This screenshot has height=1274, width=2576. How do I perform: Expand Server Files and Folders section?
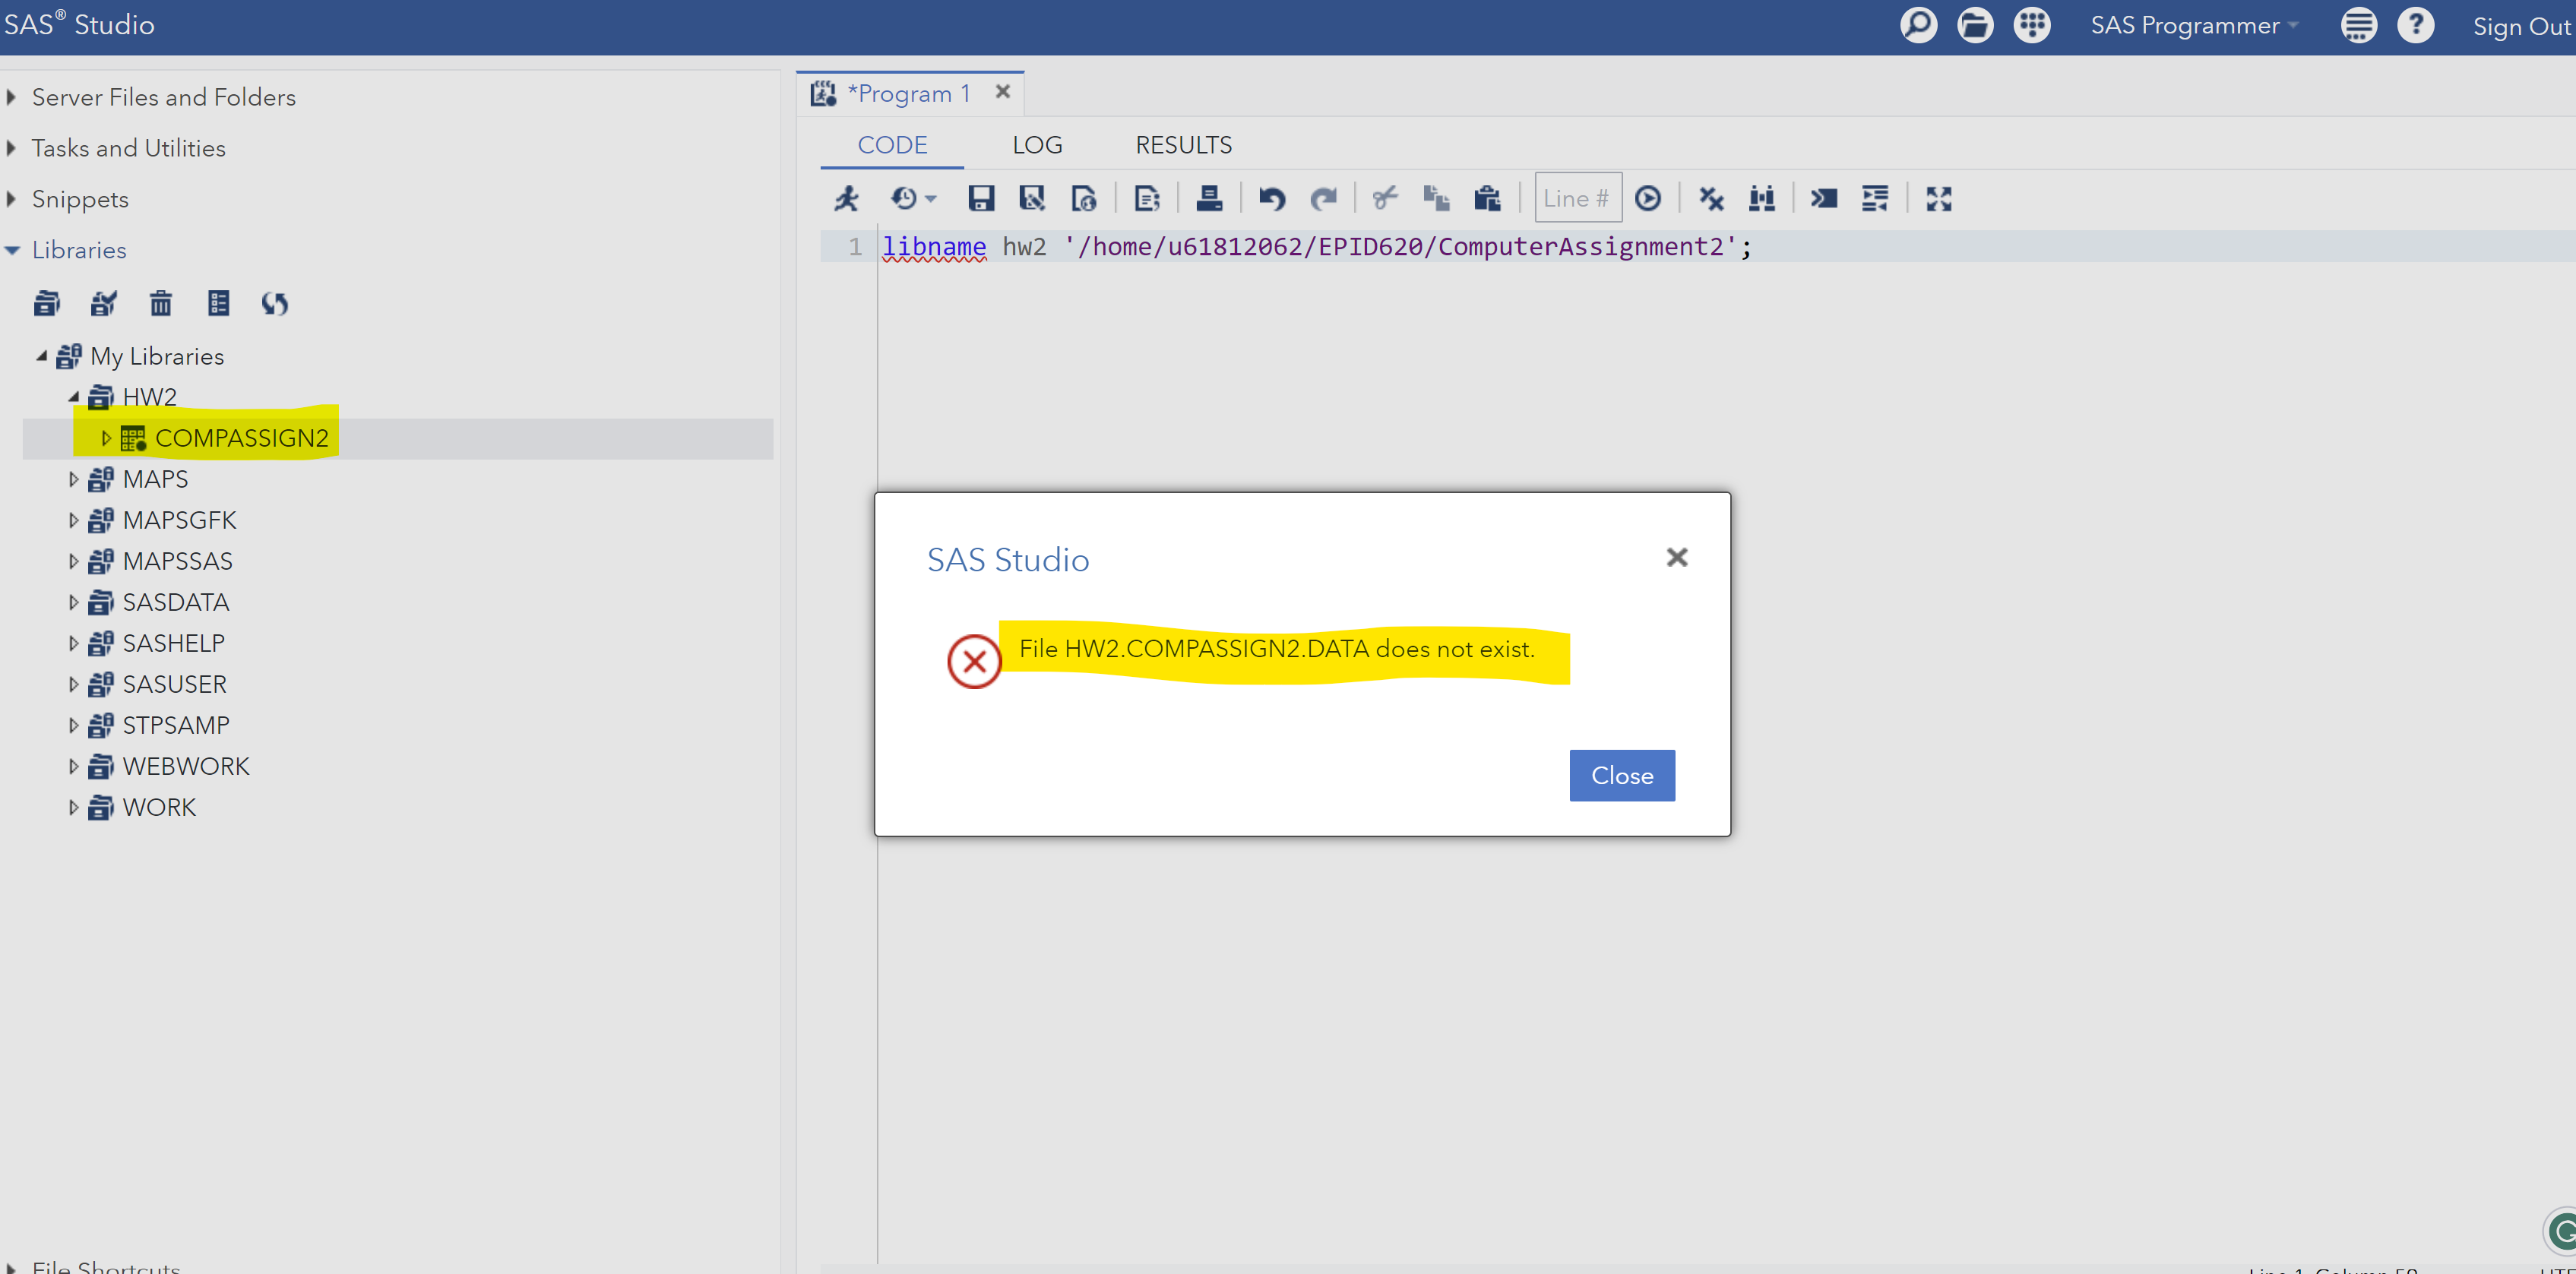coord(12,97)
